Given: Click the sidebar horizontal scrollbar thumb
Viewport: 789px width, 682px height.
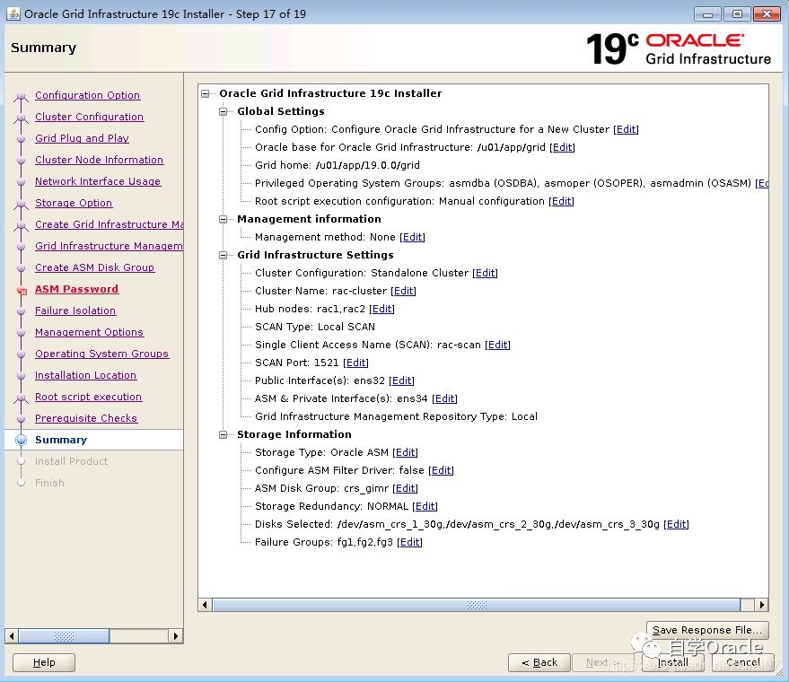Looking at the screenshot, I should 65,636.
